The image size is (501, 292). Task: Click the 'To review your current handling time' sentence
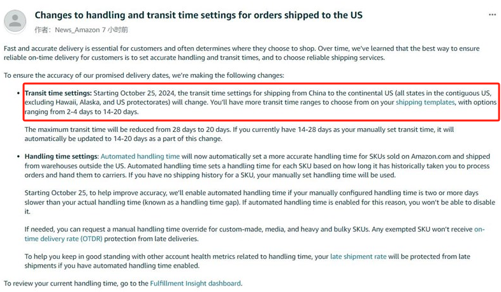pyautogui.click(x=123, y=283)
